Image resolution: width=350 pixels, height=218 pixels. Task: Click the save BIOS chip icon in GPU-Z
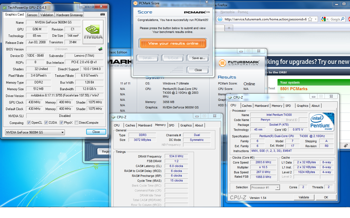100,49
